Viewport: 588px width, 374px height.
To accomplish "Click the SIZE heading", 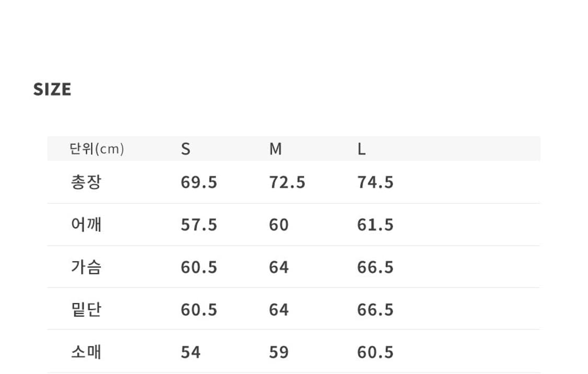I will (x=52, y=89).
